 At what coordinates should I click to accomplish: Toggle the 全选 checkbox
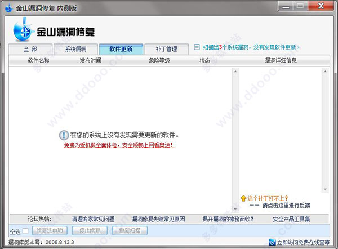[x=25, y=231]
